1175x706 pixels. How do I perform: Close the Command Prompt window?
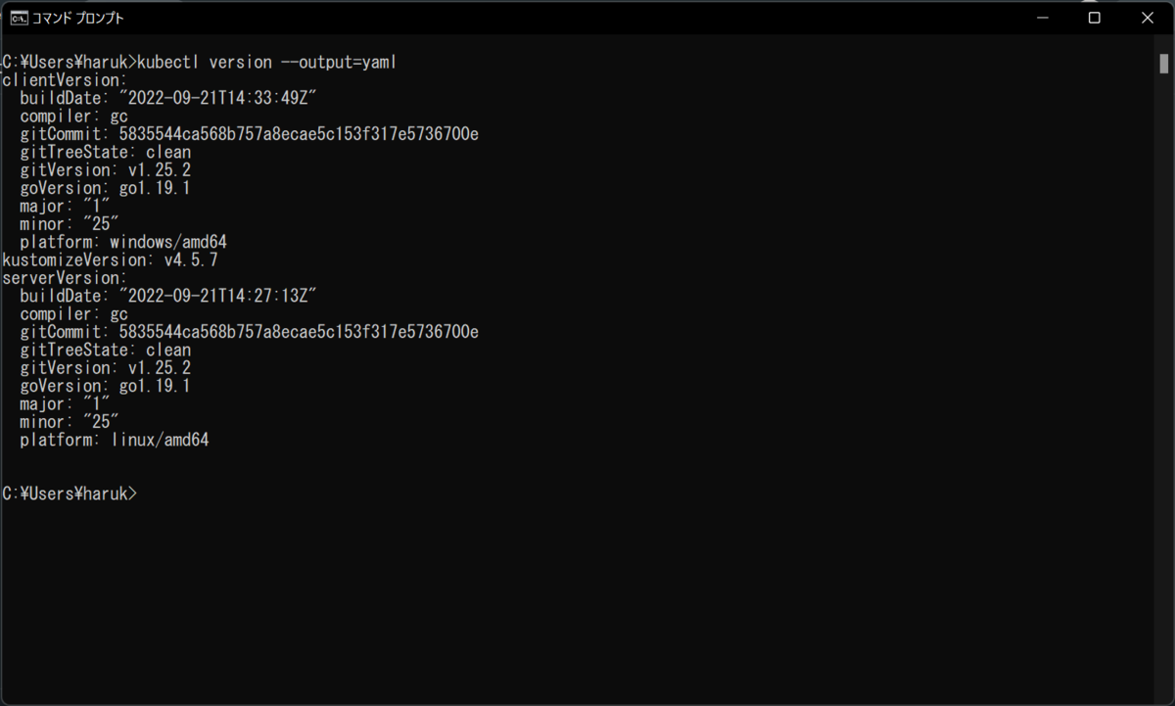pyautogui.click(x=1148, y=18)
